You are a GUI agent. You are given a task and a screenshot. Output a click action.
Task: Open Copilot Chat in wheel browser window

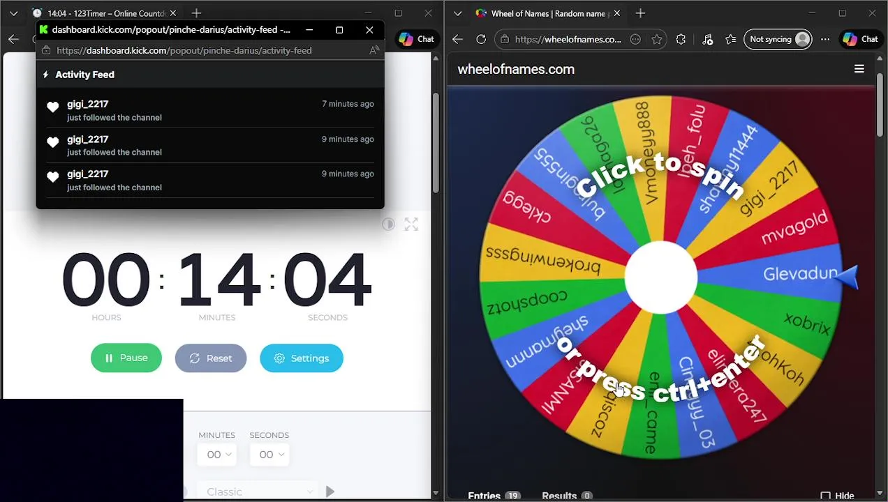point(860,39)
